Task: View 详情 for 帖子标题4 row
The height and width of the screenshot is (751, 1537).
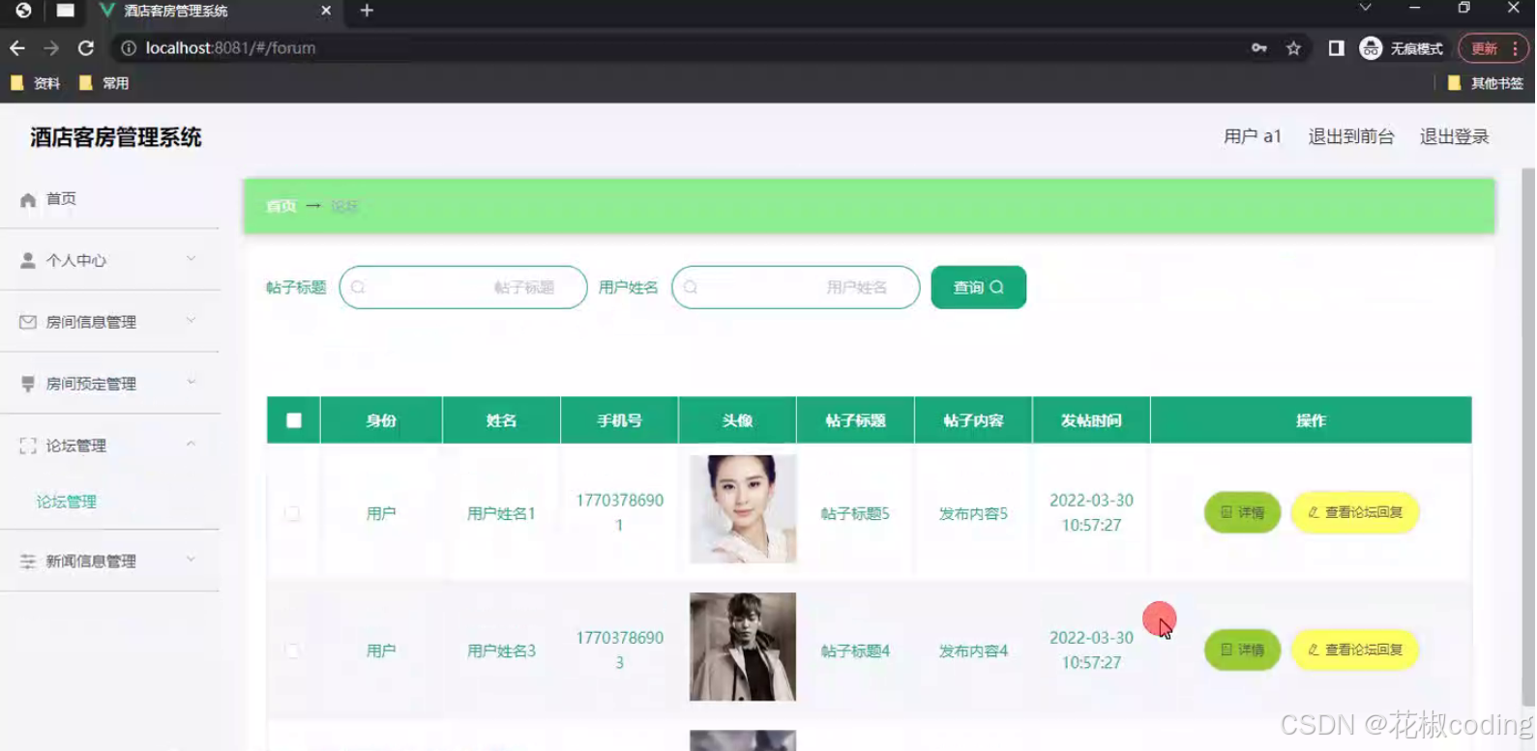Action: pos(1242,650)
